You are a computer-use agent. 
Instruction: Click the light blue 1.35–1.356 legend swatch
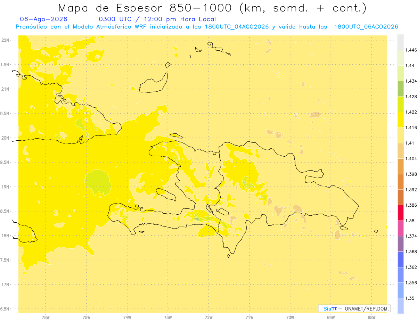(x=401, y=290)
